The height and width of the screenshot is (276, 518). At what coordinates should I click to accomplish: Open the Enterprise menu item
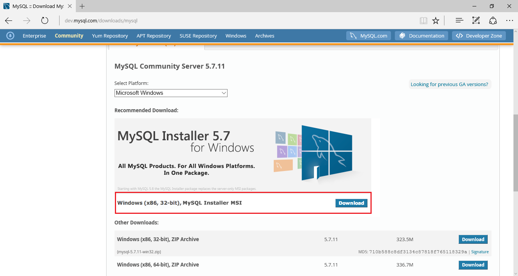coord(34,36)
